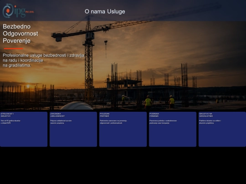The width and height of the screenshot is (246, 184).
Task: Open the 'O nama' menu item
Action: tap(95, 11)
